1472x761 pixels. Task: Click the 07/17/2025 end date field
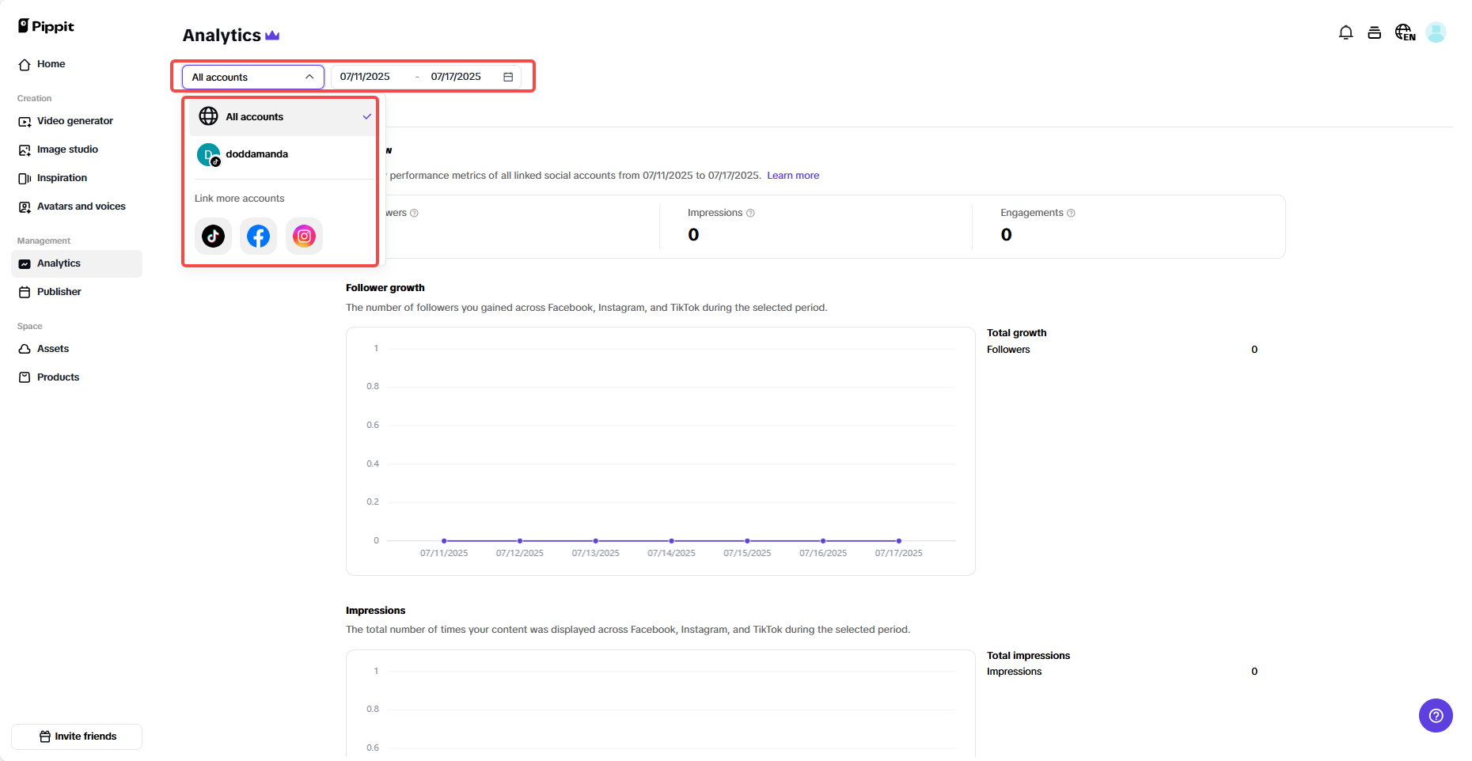coord(456,77)
